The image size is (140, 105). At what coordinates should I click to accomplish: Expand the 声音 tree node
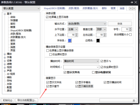(x=5, y=71)
